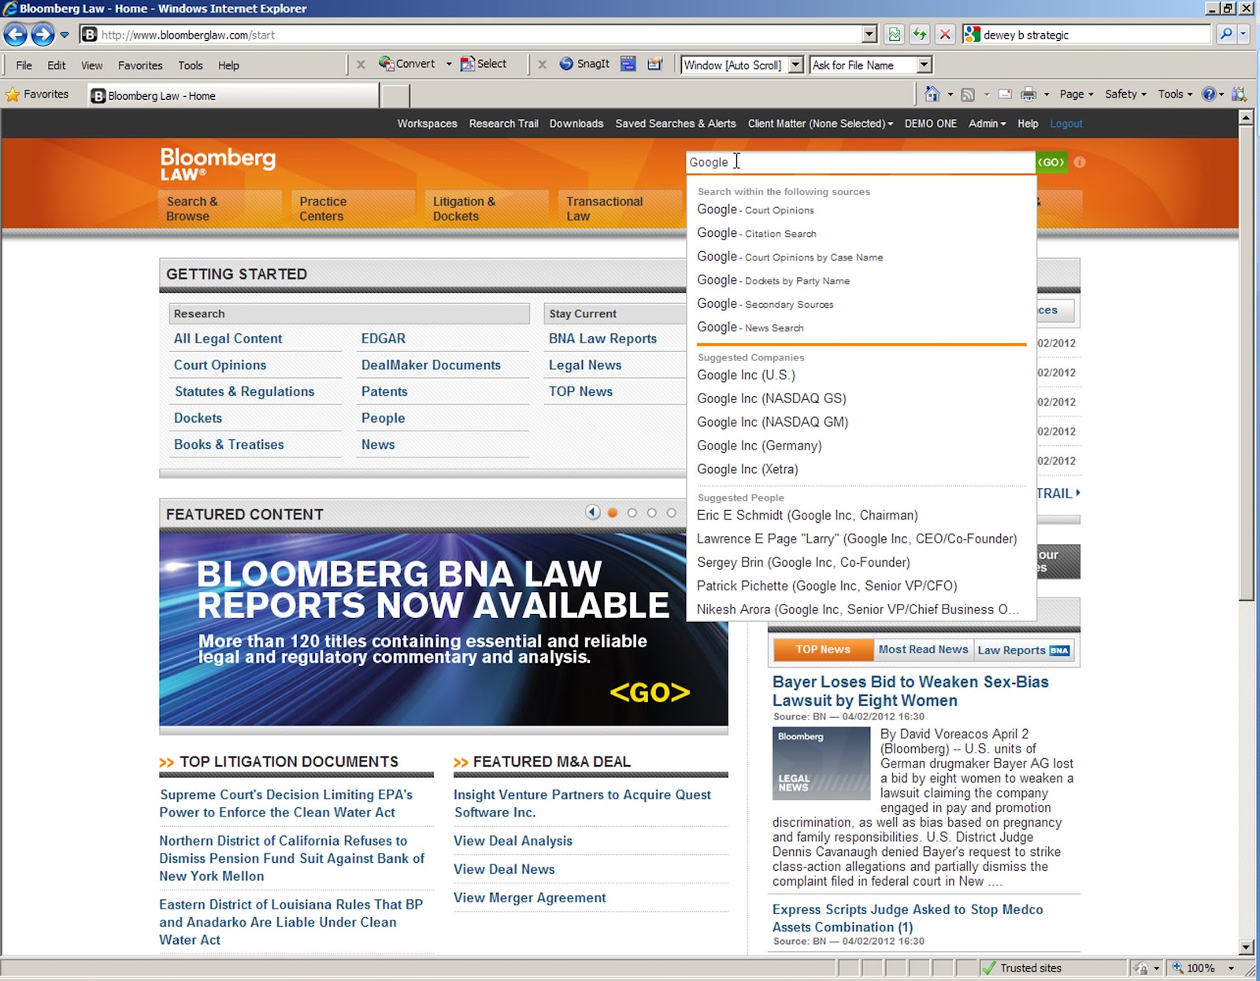Click the Bloomberg Law search field containing Google
Viewport: 1260px width, 981px height.
[860, 162]
